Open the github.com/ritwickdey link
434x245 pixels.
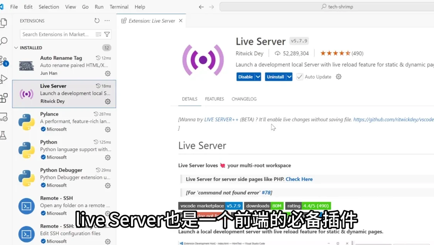tap(393, 119)
